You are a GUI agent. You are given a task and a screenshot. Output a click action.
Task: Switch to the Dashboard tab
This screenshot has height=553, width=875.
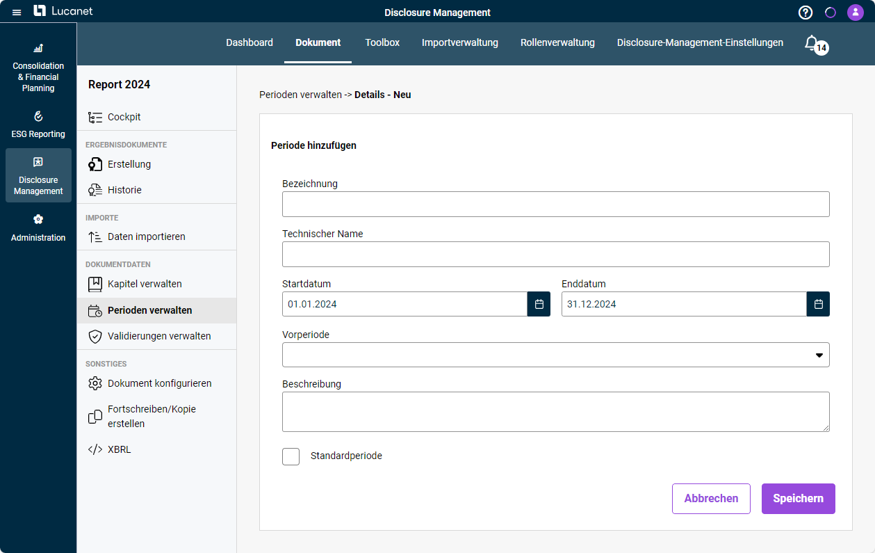[250, 42]
